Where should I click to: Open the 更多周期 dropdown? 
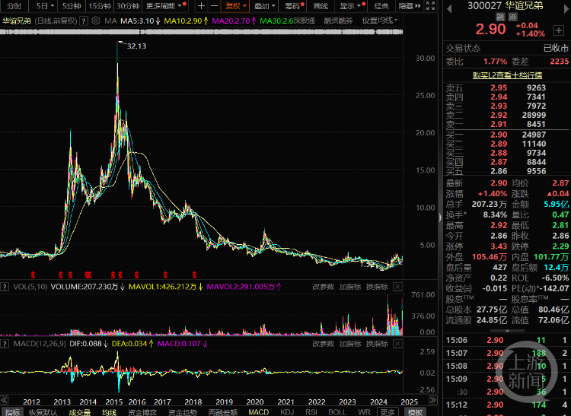(x=164, y=6)
